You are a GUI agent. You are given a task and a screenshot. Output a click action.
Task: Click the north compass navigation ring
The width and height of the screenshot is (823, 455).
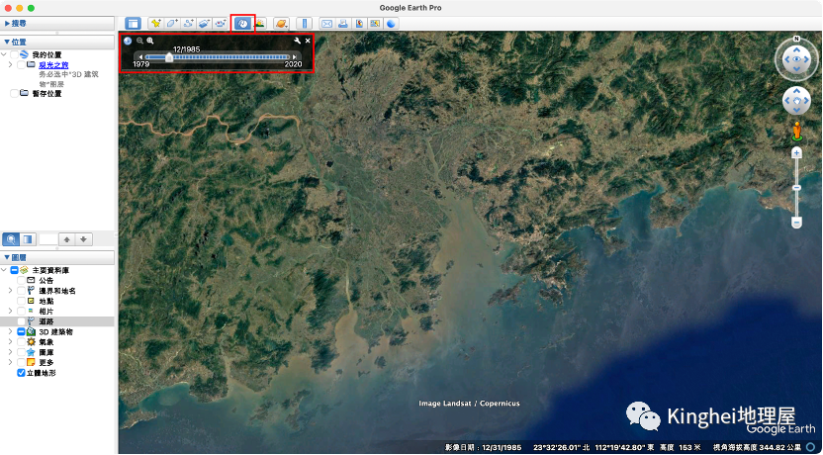tap(795, 44)
